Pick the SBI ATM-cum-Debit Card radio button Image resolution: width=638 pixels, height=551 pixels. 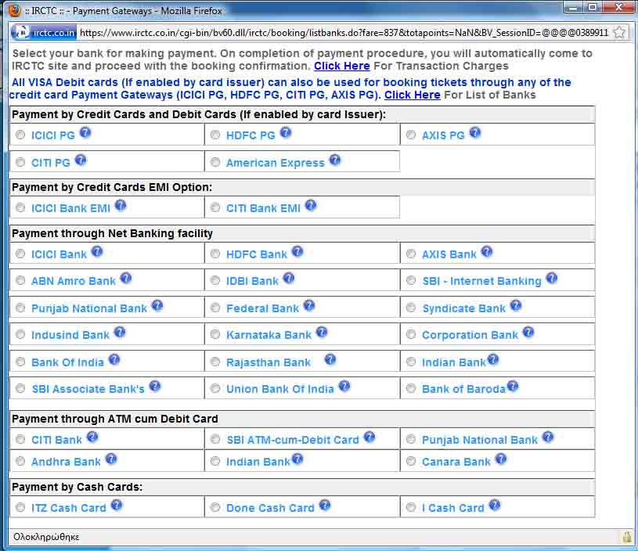pos(215,440)
